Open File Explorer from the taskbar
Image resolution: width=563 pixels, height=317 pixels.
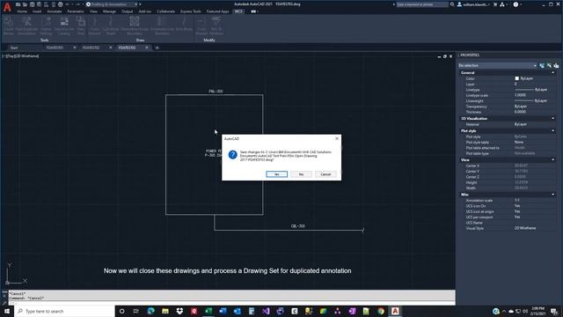(165, 311)
